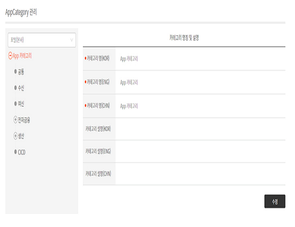
Task: Collapse App 카테고리 using its minus icon
Action: (x=10, y=56)
